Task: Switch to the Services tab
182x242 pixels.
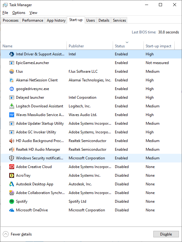Action: (119, 20)
